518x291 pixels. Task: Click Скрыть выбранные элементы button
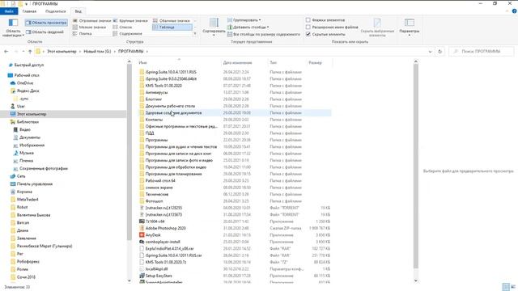(377, 27)
